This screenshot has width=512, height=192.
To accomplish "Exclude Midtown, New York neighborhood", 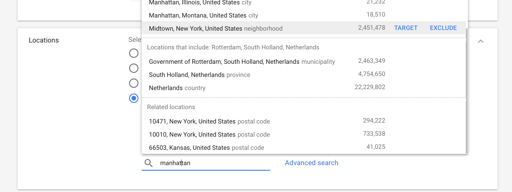I will click(x=443, y=28).
